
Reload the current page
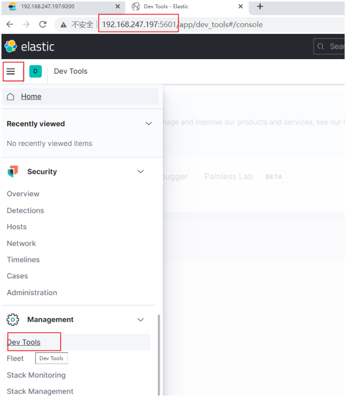click(x=43, y=24)
